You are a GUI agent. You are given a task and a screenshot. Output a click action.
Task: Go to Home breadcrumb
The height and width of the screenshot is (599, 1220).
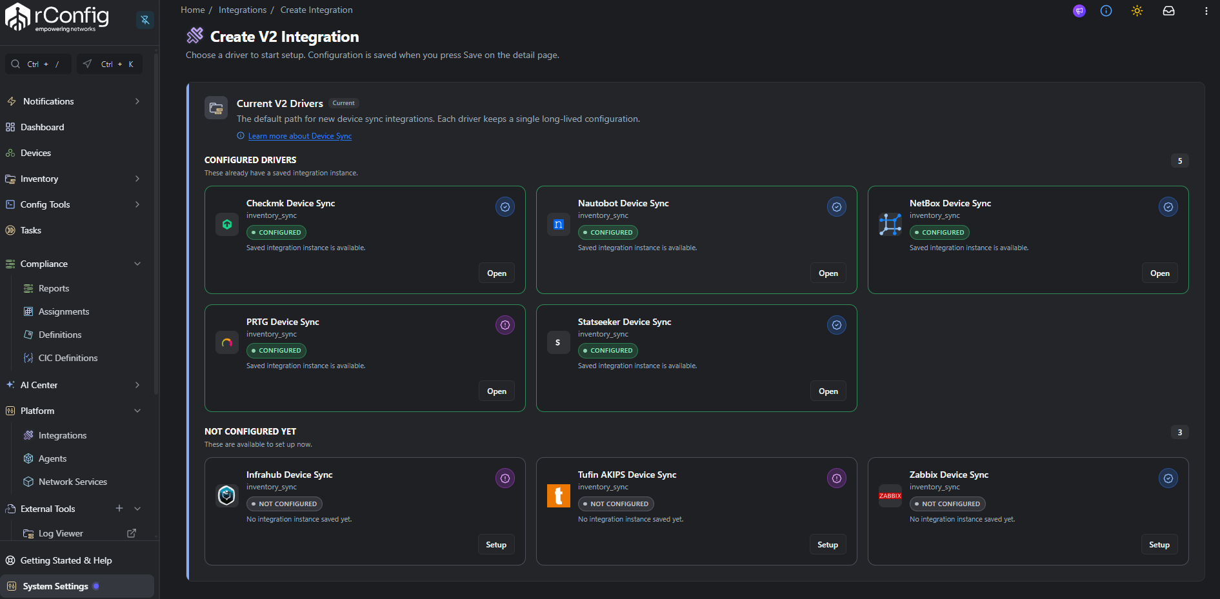[x=193, y=10]
